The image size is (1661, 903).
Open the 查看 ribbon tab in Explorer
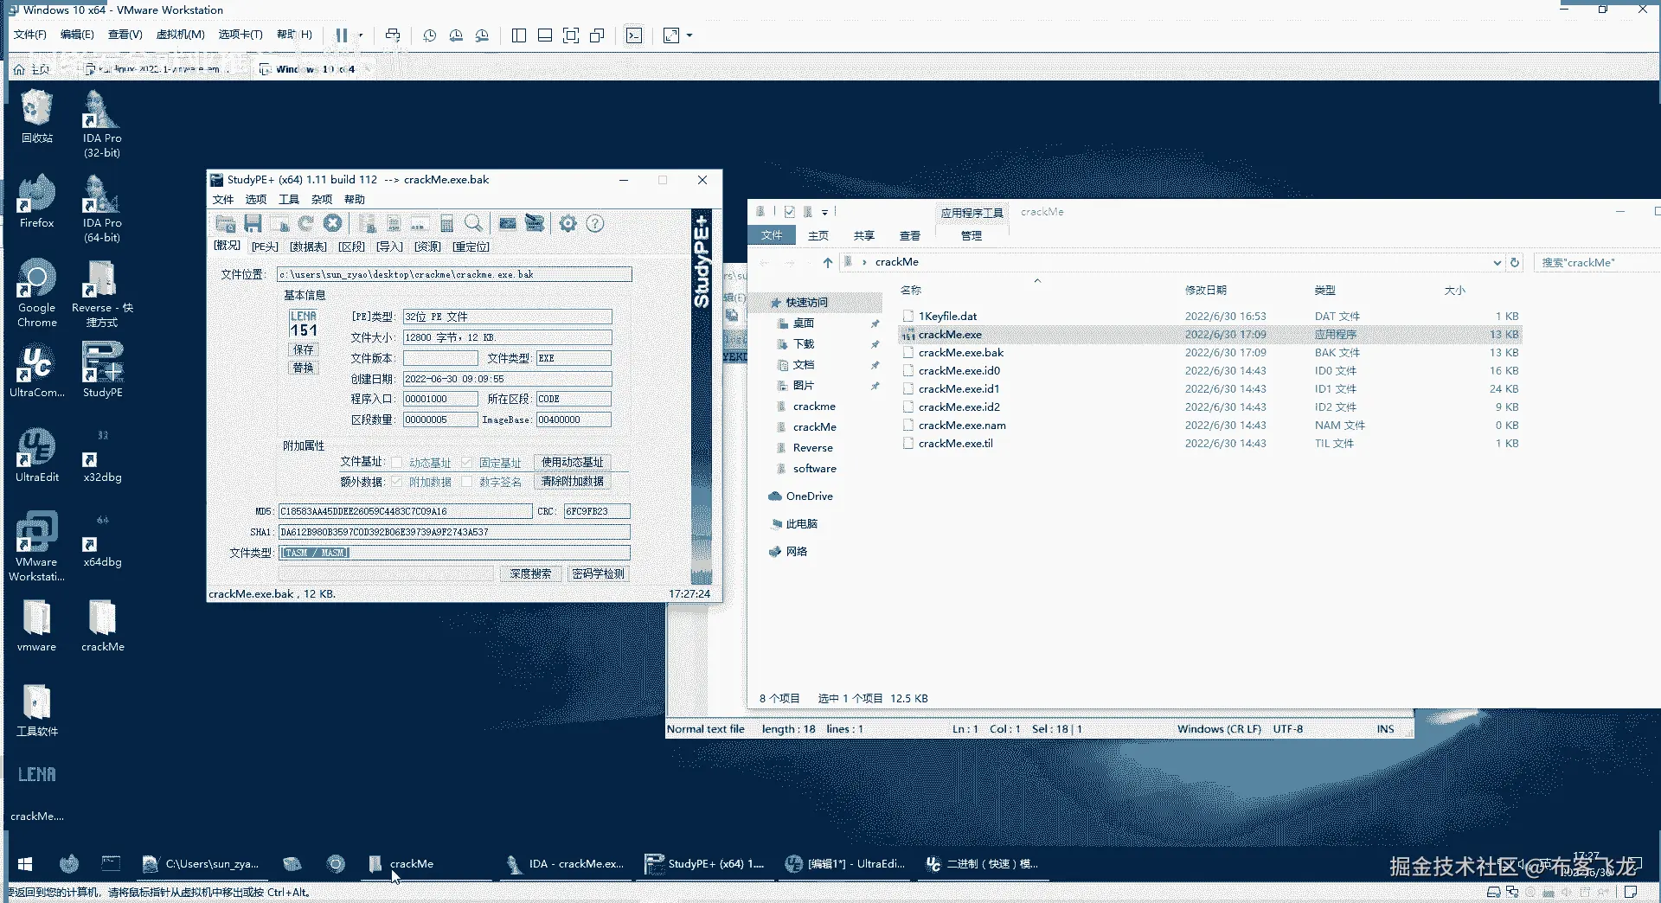coord(910,235)
